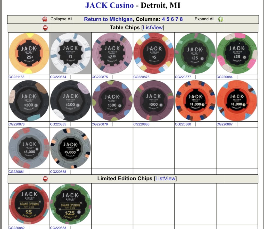The height and width of the screenshot is (229, 264).
Task: Open the Grand Opening $25 chip image
Action: pos(71,204)
